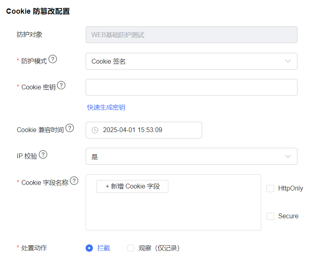Enable the Secure checkbox
Image resolution: width=321 pixels, height=265 pixels.
(x=270, y=216)
